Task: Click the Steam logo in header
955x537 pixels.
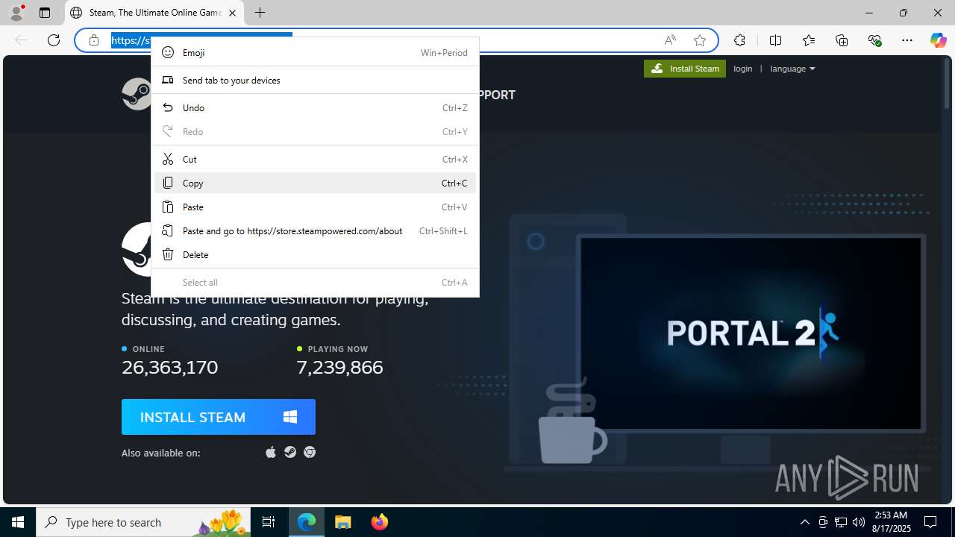Action: tap(137, 94)
